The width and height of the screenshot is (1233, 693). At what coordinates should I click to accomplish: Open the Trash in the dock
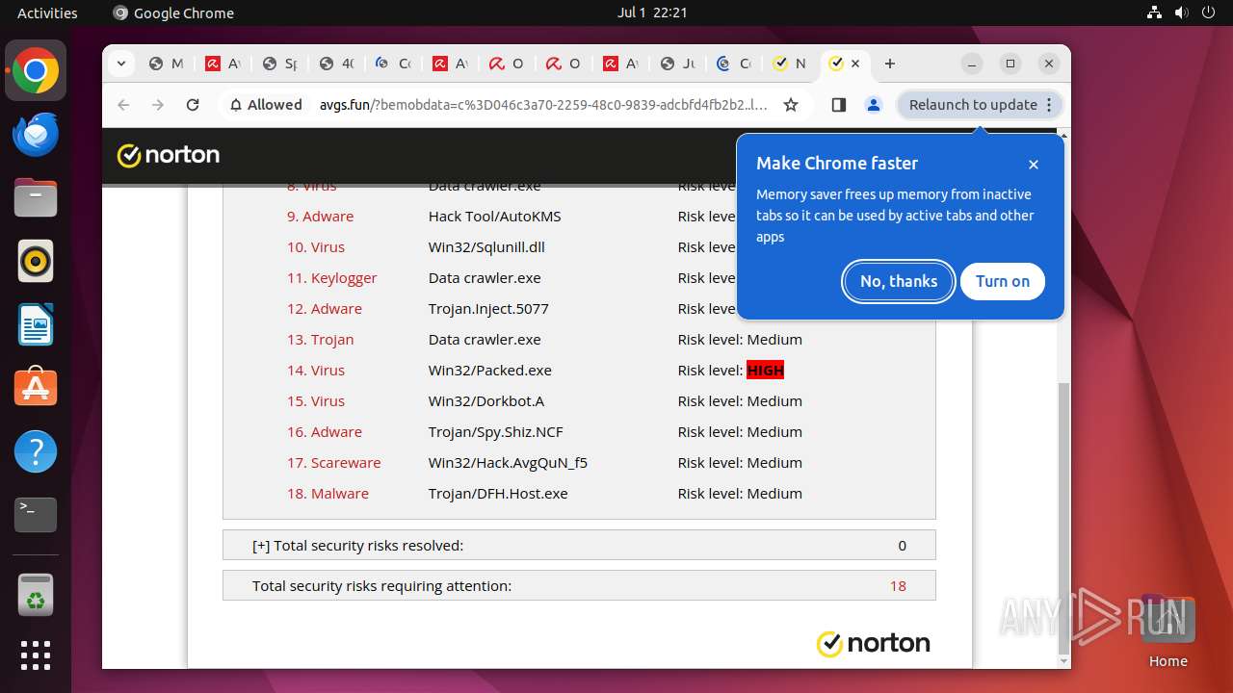[x=36, y=596]
